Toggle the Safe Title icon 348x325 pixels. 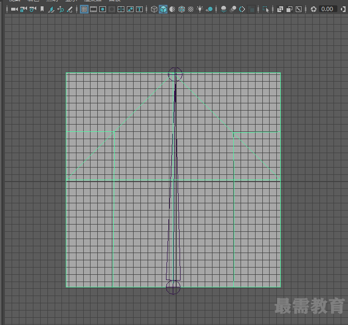(x=139, y=9)
